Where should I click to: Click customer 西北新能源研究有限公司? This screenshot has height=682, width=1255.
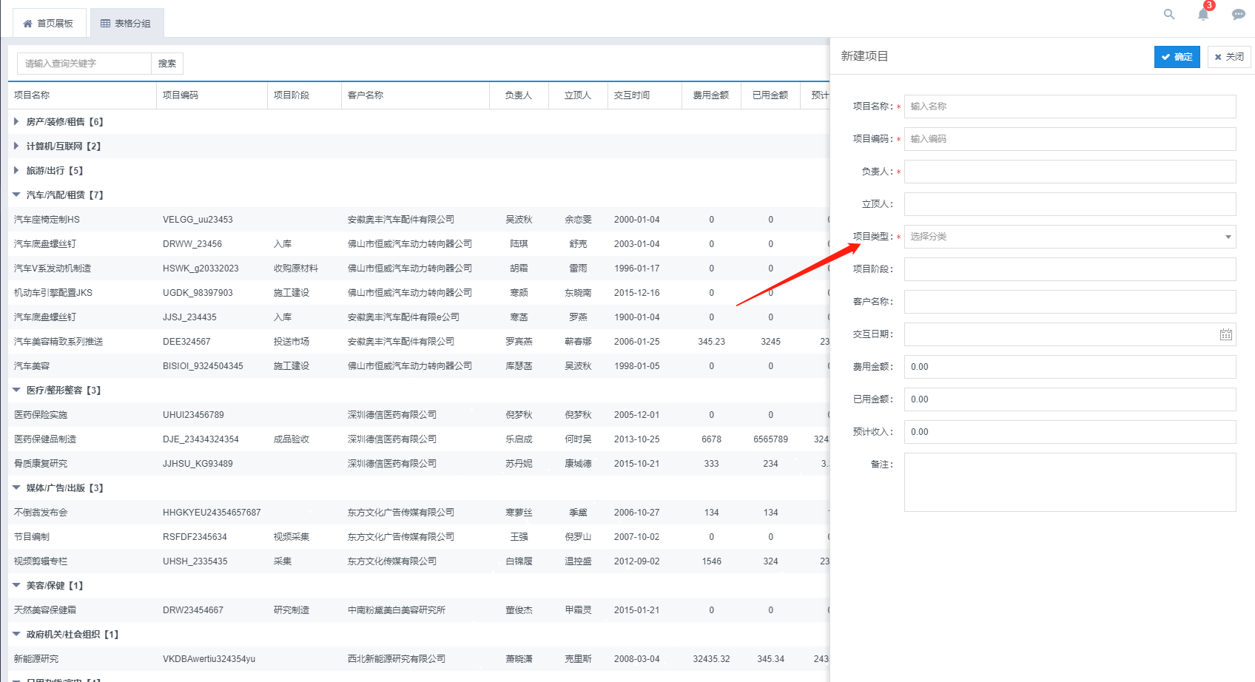point(397,659)
